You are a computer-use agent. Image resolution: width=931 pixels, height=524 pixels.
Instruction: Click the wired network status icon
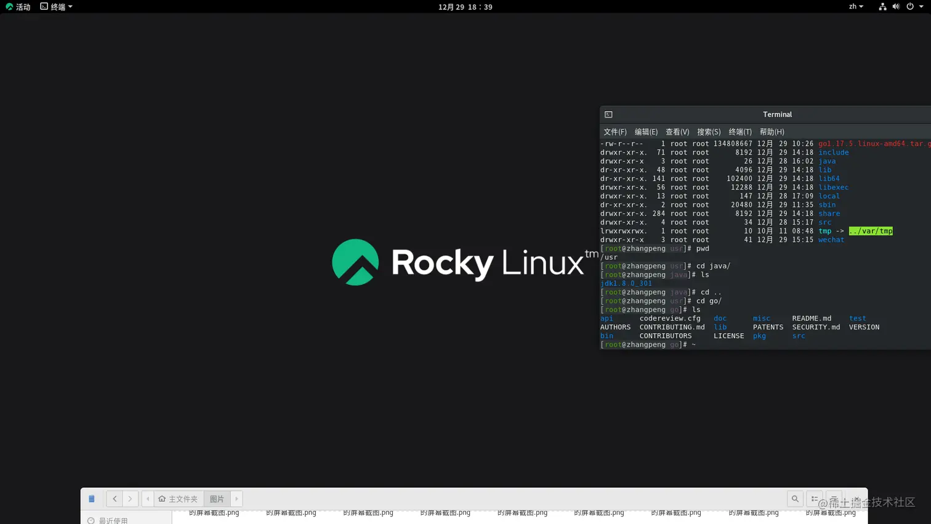[882, 6]
